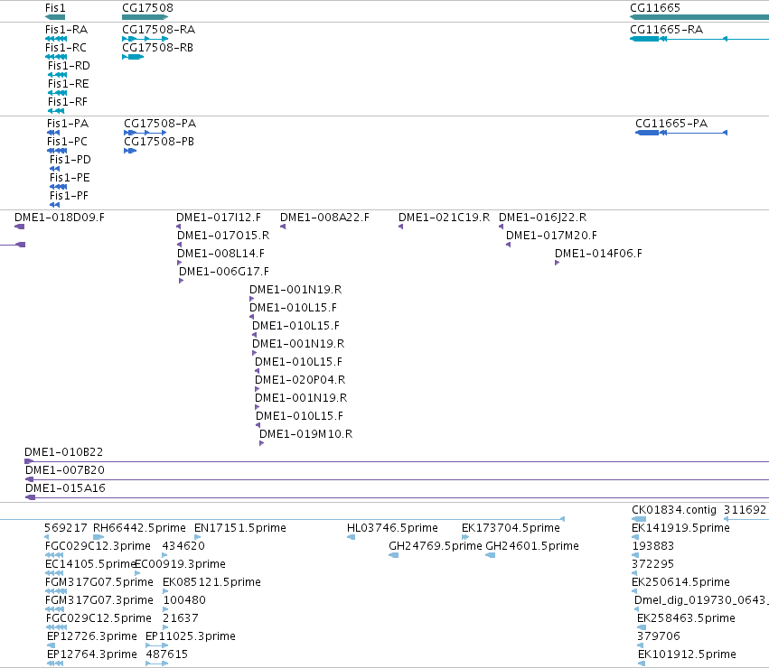Click the FGC029C12.3prime EST label
The height and width of the screenshot is (668, 769).
(98, 546)
